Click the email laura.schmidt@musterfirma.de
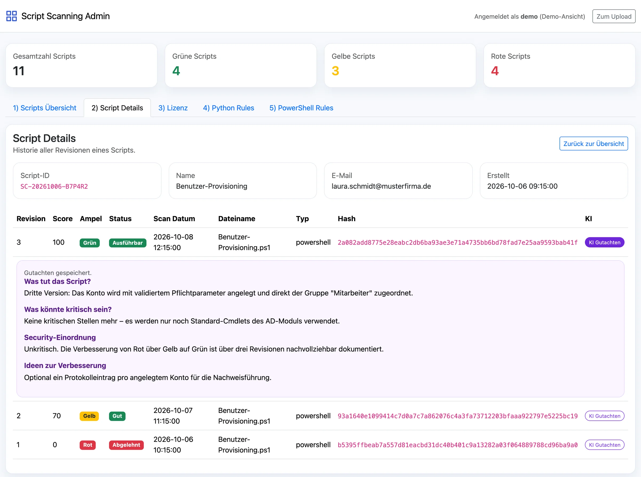The image size is (641, 477). (381, 186)
